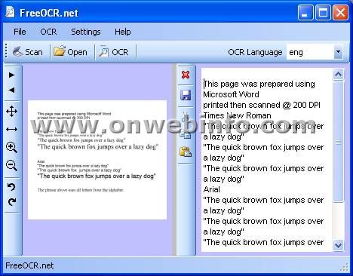Open the File menu
Screen dimensions: 353x276
pyautogui.click(x=20, y=32)
